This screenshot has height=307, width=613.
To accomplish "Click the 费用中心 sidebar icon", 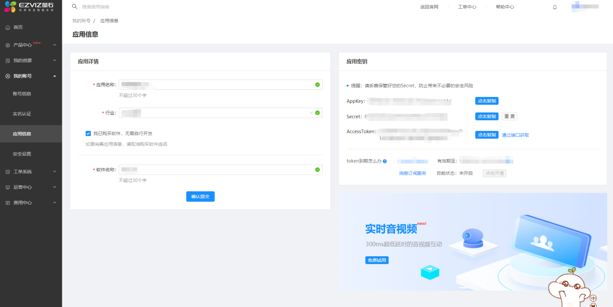I will click(x=8, y=203).
